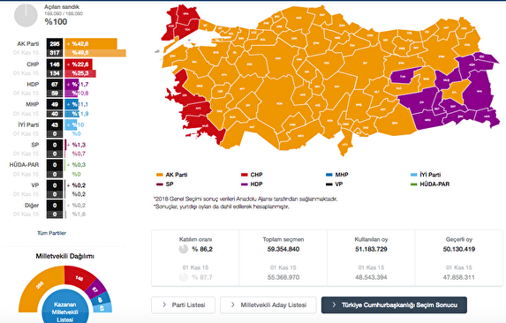The image size is (506, 323).
Task: Click the chevron on Milletvekili Aday Listesi
Action: point(232,305)
